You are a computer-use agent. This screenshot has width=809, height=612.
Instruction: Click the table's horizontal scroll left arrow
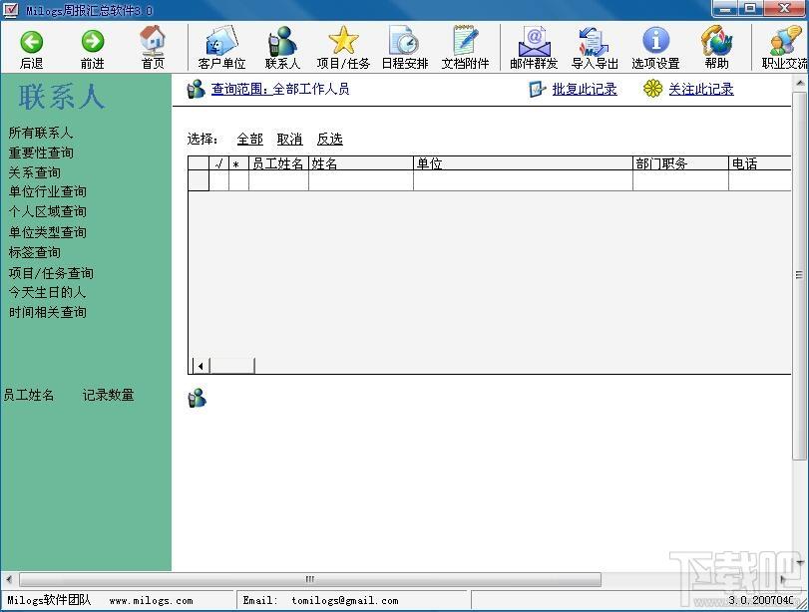(x=201, y=366)
